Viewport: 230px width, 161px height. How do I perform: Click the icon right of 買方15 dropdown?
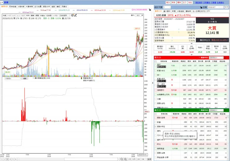click(x=225, y=58)
